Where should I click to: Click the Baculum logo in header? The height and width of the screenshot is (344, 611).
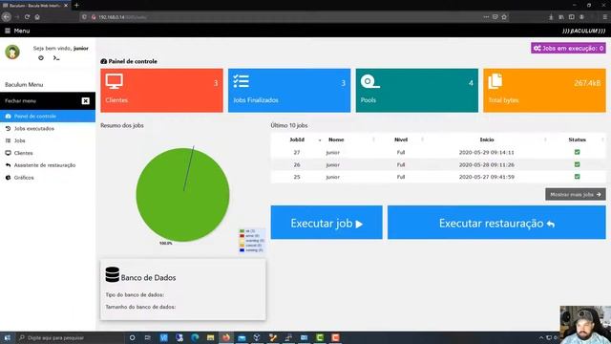[x=583, y=31]
